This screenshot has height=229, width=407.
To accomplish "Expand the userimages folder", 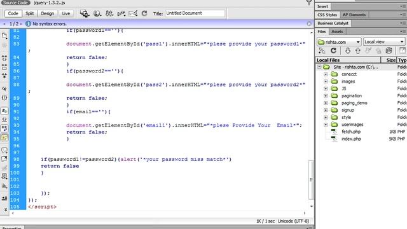I will [x=326, y=125].
